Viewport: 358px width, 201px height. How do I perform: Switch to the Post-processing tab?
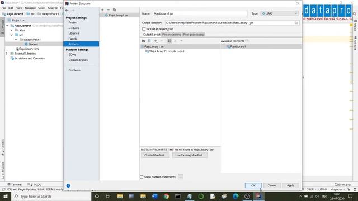[194, 35]
